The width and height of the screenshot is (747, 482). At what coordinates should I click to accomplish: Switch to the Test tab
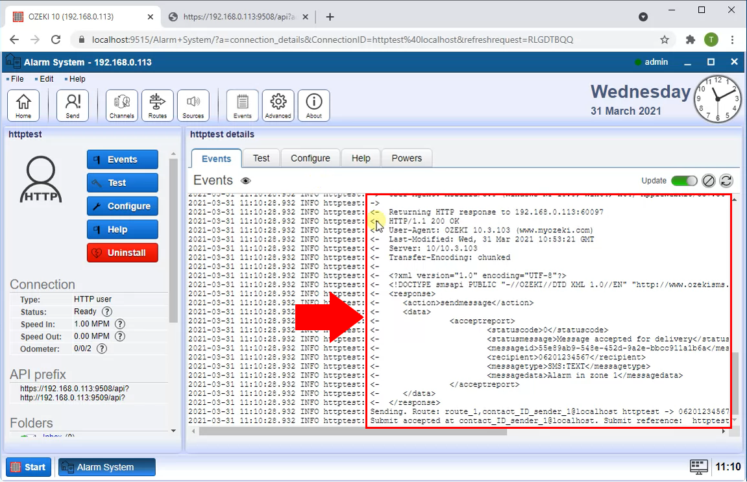click(261, 158)
